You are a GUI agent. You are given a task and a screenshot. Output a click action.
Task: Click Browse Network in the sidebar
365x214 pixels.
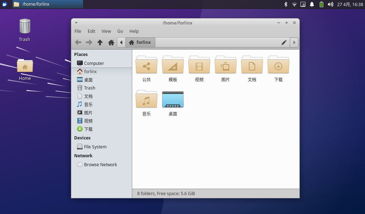point(100,164)
